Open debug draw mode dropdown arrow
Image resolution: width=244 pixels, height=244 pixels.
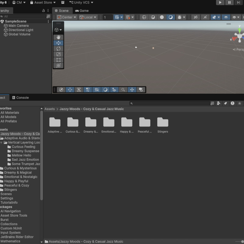pyautogui.click(x=184, y=17)
